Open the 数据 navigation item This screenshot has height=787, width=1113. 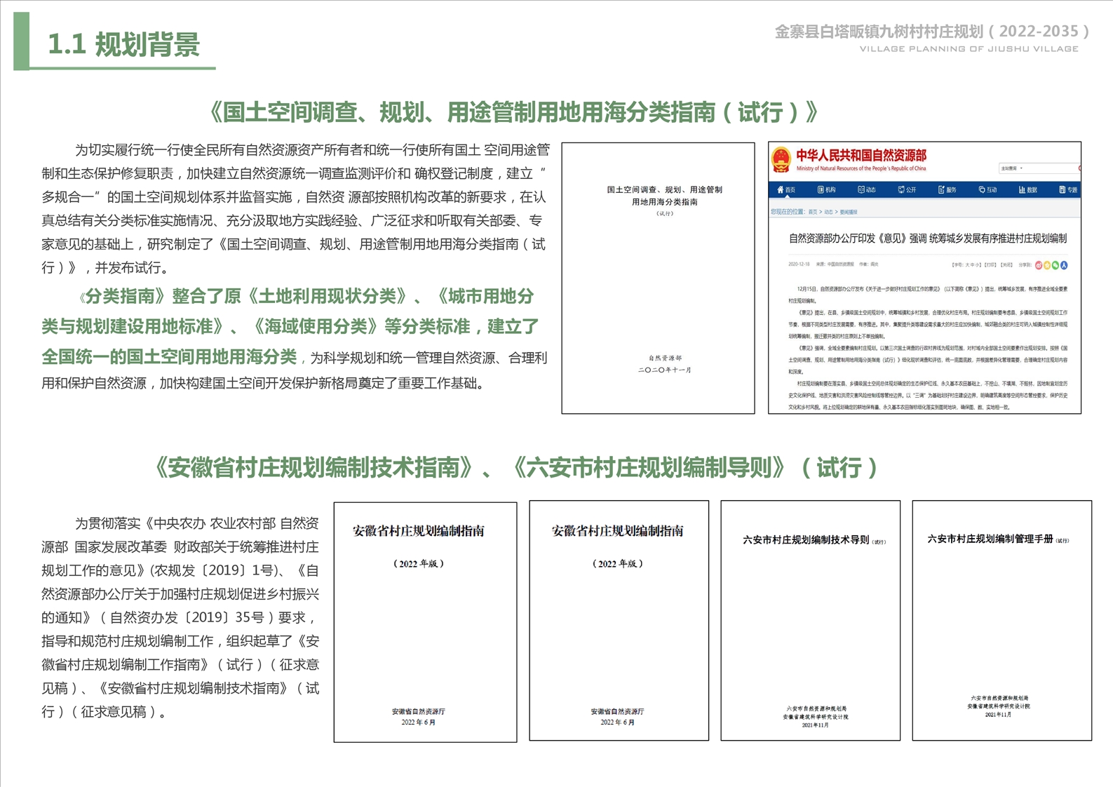click(1027, 190)
